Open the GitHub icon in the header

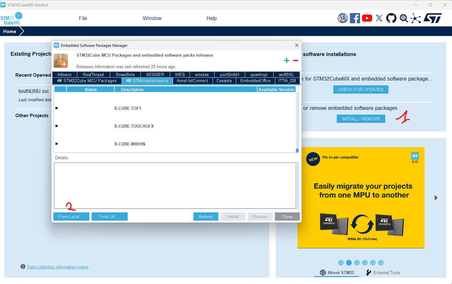click(x=391, y=18)
